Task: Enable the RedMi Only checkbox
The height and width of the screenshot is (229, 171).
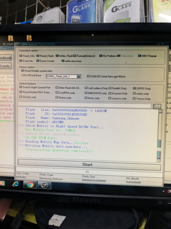Action: [110, 88]
